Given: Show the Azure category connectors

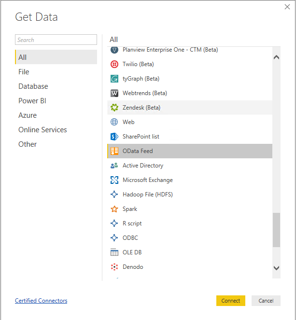Looking at the screenshot, I should point(28,115).
